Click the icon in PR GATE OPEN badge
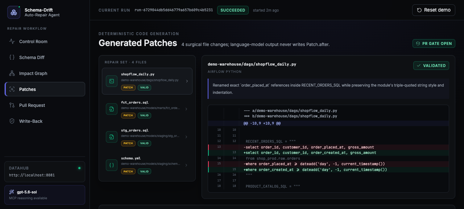Image resolution: width=464 pixels, height=209 pixels. point(418,43)
